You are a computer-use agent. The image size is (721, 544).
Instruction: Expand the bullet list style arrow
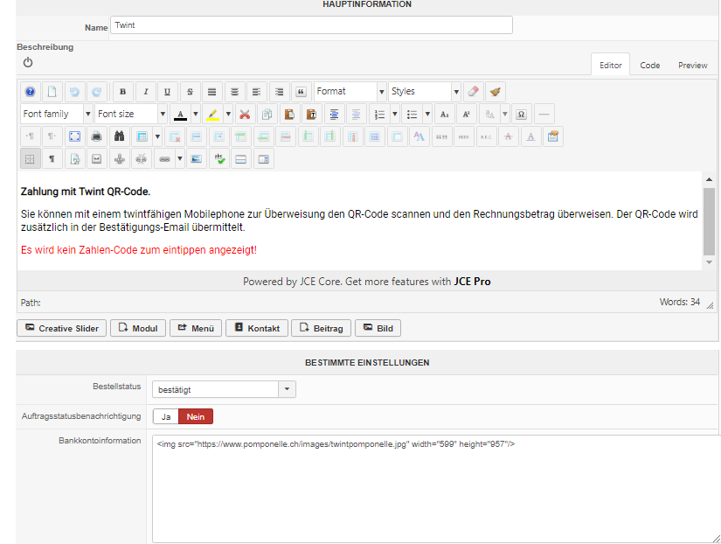click(x=427, y=115)
